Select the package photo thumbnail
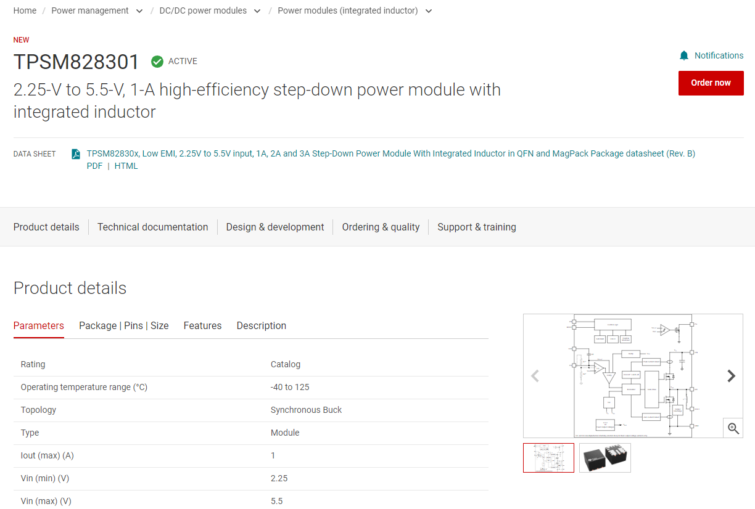Image resolution: width=755 pixels, height=509 pixels. (605, 458)
